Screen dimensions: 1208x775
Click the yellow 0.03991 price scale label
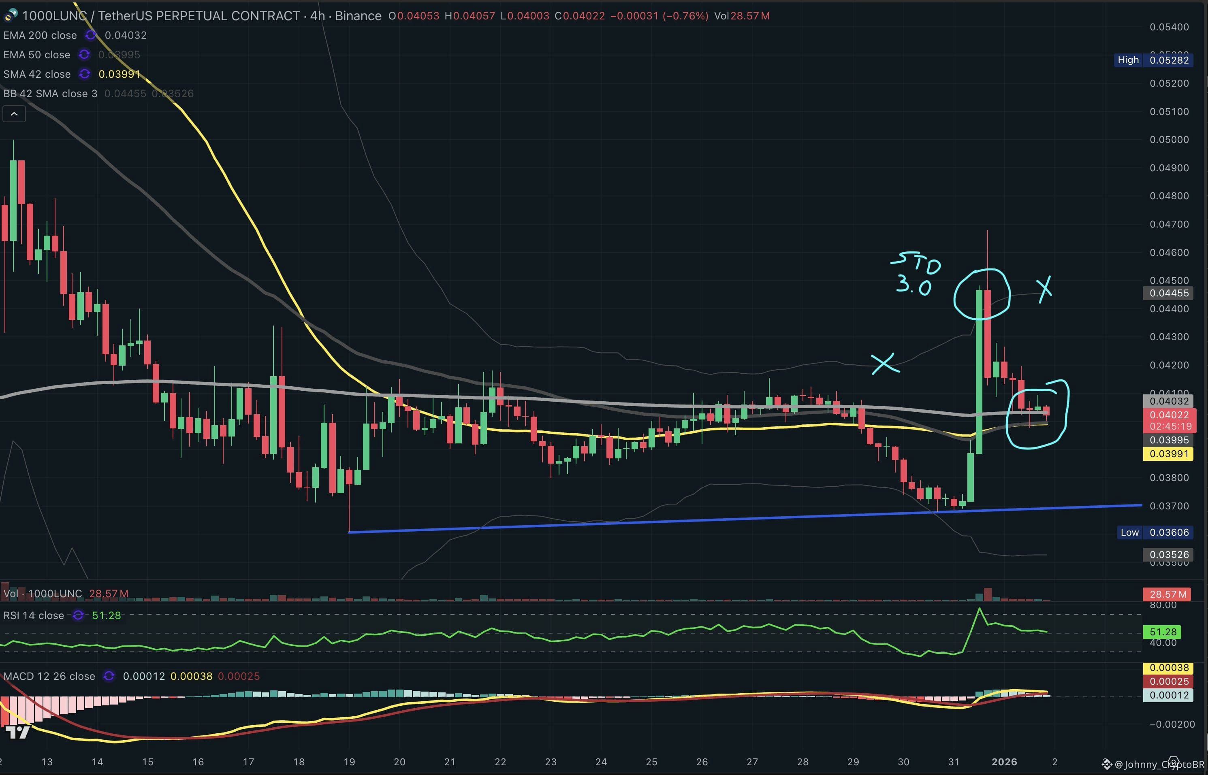click(1169, 454)
